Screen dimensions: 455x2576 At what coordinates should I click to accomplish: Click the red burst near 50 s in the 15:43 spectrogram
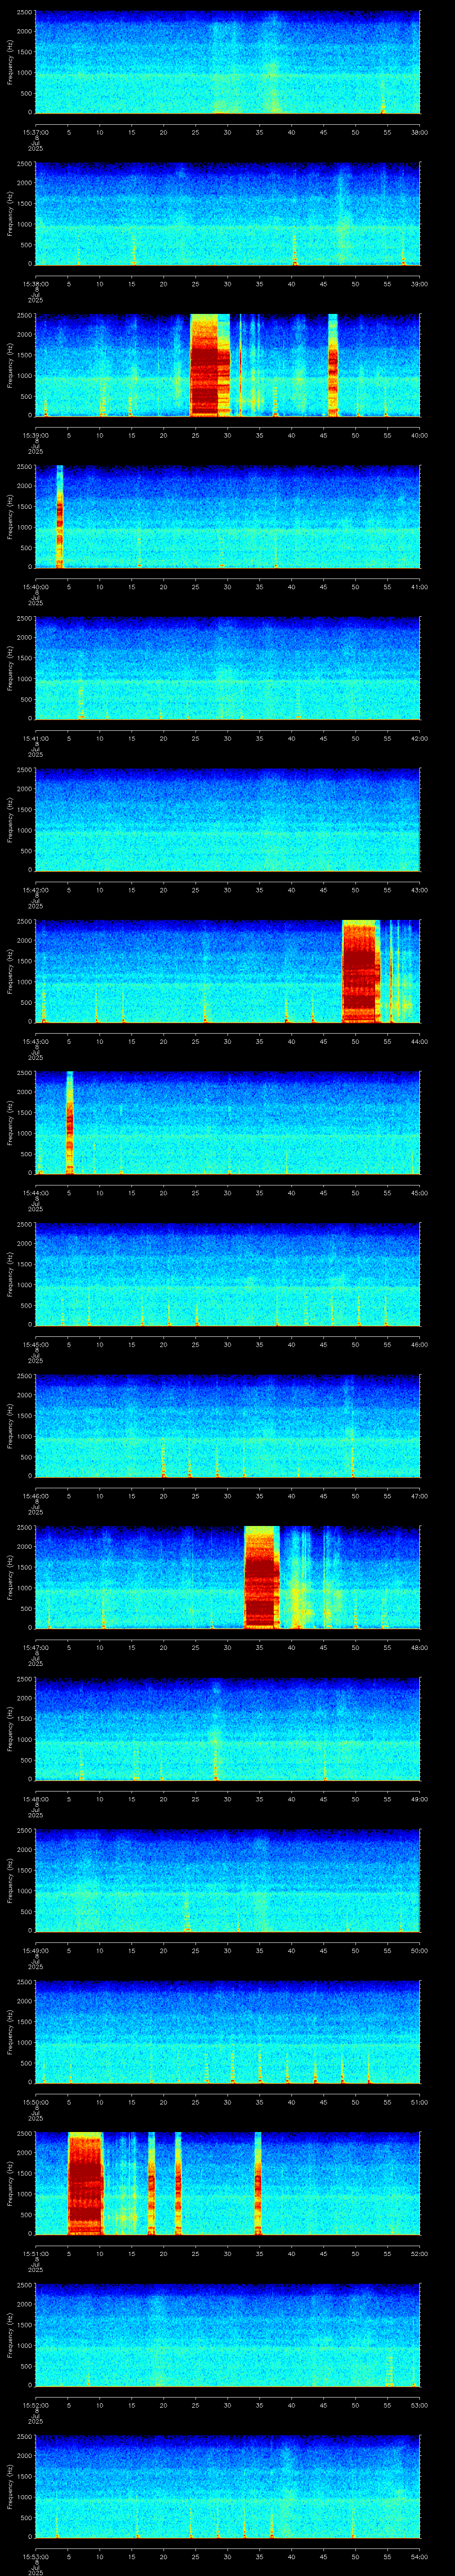coord(361,972)
